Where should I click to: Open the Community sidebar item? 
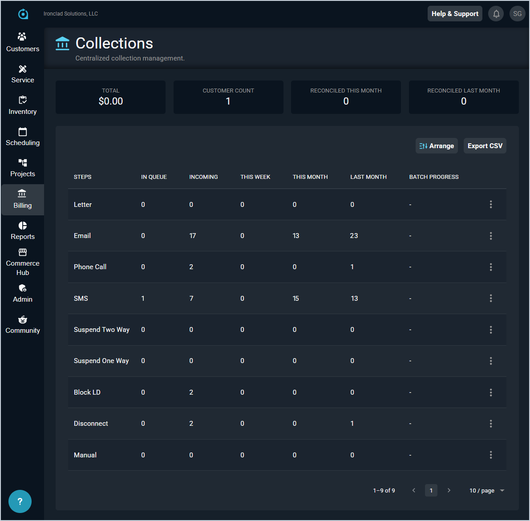(x=23, y=325)
